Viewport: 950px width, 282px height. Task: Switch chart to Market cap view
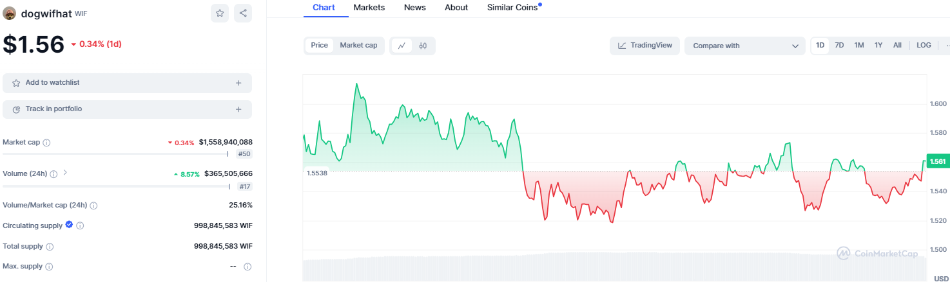coord(358,45)
